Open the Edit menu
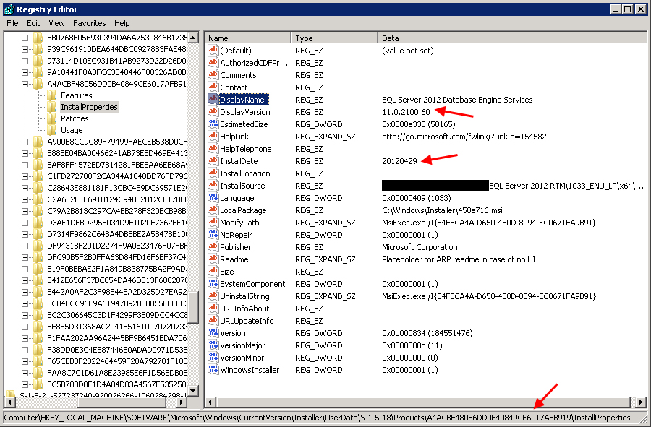Viewport: 651px width, 427px height. pyautogui.click(x=33, y=23)
